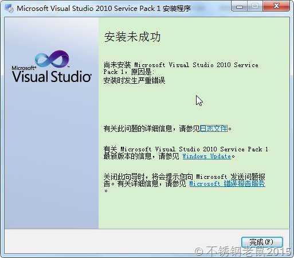Open the Microsoft 错误报告服务 link

[x=227, y=183]
